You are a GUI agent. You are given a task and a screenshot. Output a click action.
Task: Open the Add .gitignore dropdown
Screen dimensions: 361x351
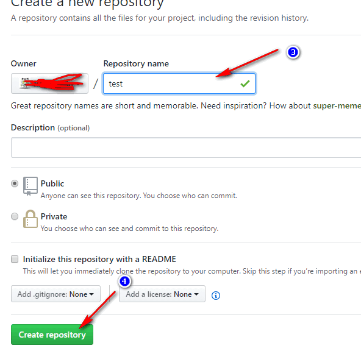tap(55, 294)
